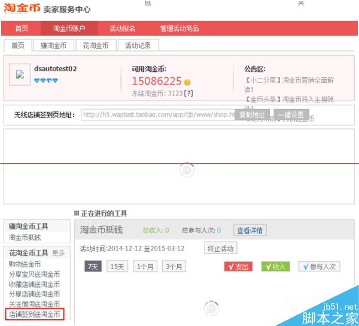This screenshot has height=326, width=359.
Task: Click the 活动时间:2014-12-12 至2015-03-12 text
Action: 132,249
